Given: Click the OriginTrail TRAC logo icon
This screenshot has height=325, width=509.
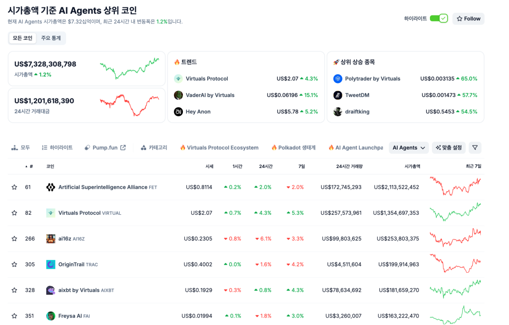Looking at the screenshot, I should (x=51, y=264).
